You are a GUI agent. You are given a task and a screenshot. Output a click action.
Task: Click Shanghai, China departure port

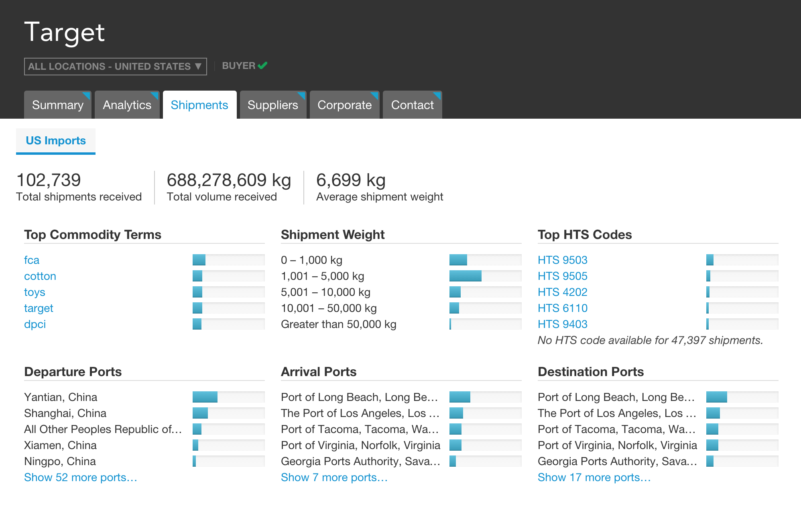click(65, 413)
